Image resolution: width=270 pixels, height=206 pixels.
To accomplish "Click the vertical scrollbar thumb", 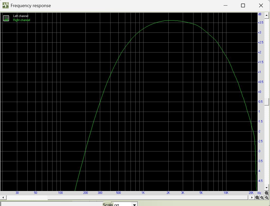I will click(266, 102).
